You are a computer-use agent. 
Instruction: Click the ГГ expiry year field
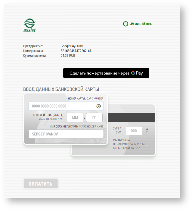(x=94, y=117)
